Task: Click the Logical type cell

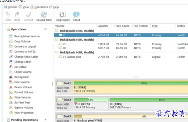Action: (156, 57)
